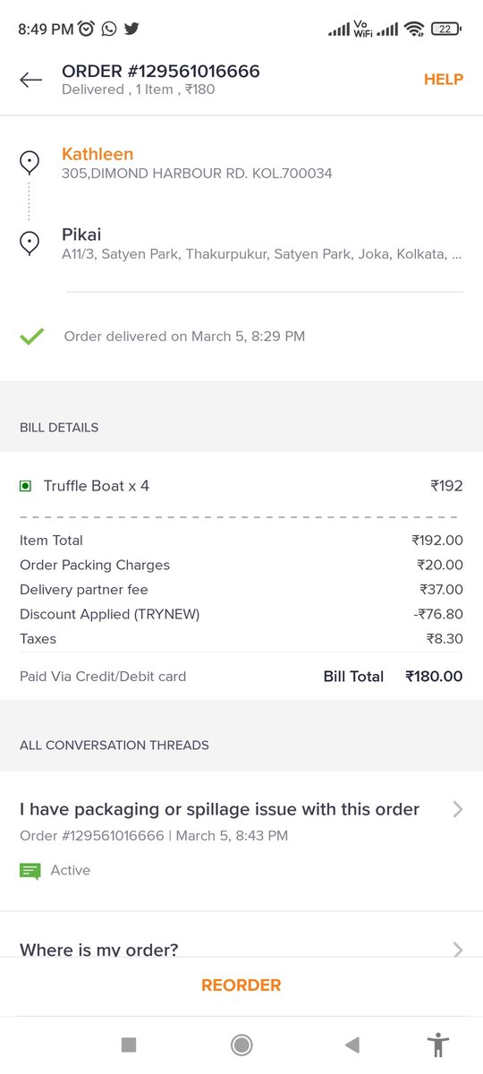
Task: Tap the green Active chat icon
Action: tap(30, 870)
